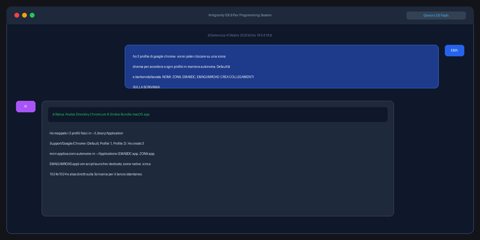
Task: Click the line 'ho 3 profile di google chrome'
Action: tap(179, 56)
